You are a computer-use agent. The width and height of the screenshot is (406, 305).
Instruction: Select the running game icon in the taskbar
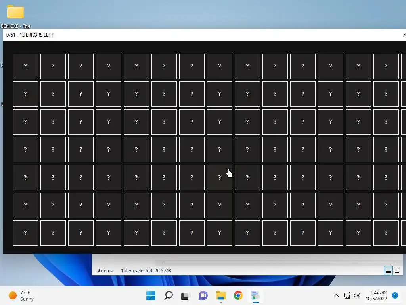(x=255, y=295)
